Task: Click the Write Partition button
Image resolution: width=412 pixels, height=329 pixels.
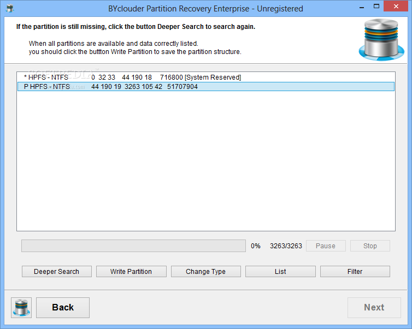Action: pos(131,272)
